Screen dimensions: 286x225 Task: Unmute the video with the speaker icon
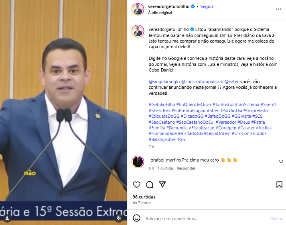[119, 218]
